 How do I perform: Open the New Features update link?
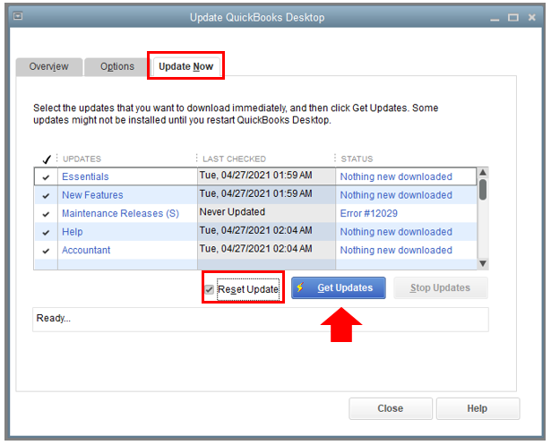pyautogui.click(x=92, y=195)
